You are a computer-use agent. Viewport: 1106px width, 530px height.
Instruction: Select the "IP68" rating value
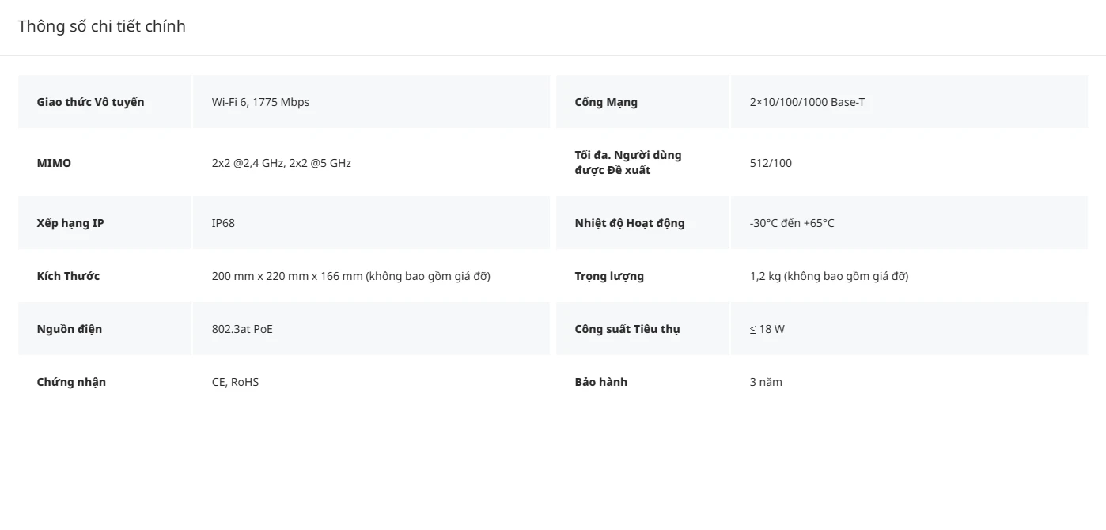223,223
